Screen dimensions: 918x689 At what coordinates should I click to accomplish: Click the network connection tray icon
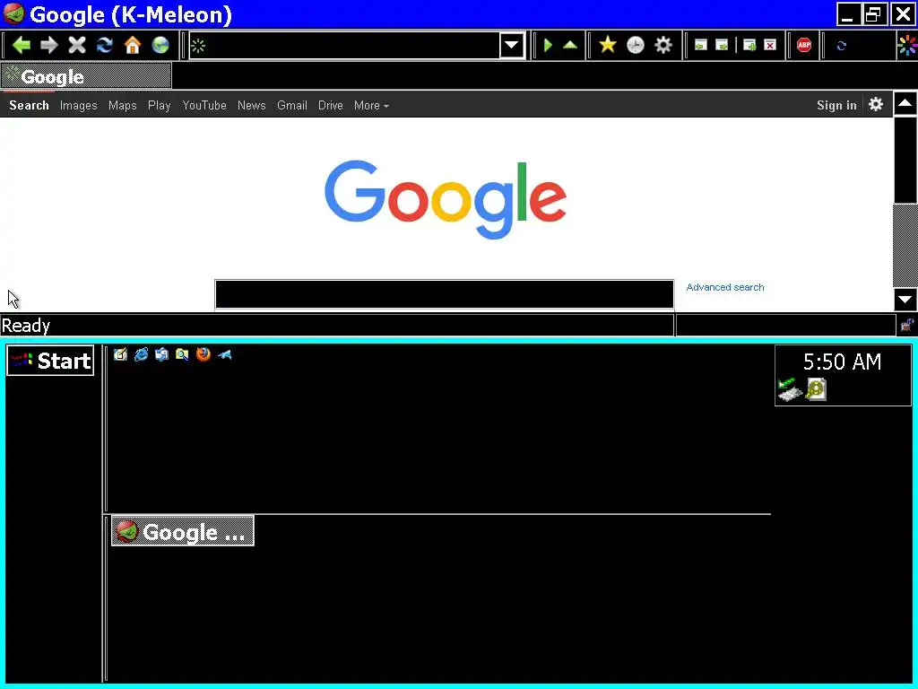pos(789,389)
